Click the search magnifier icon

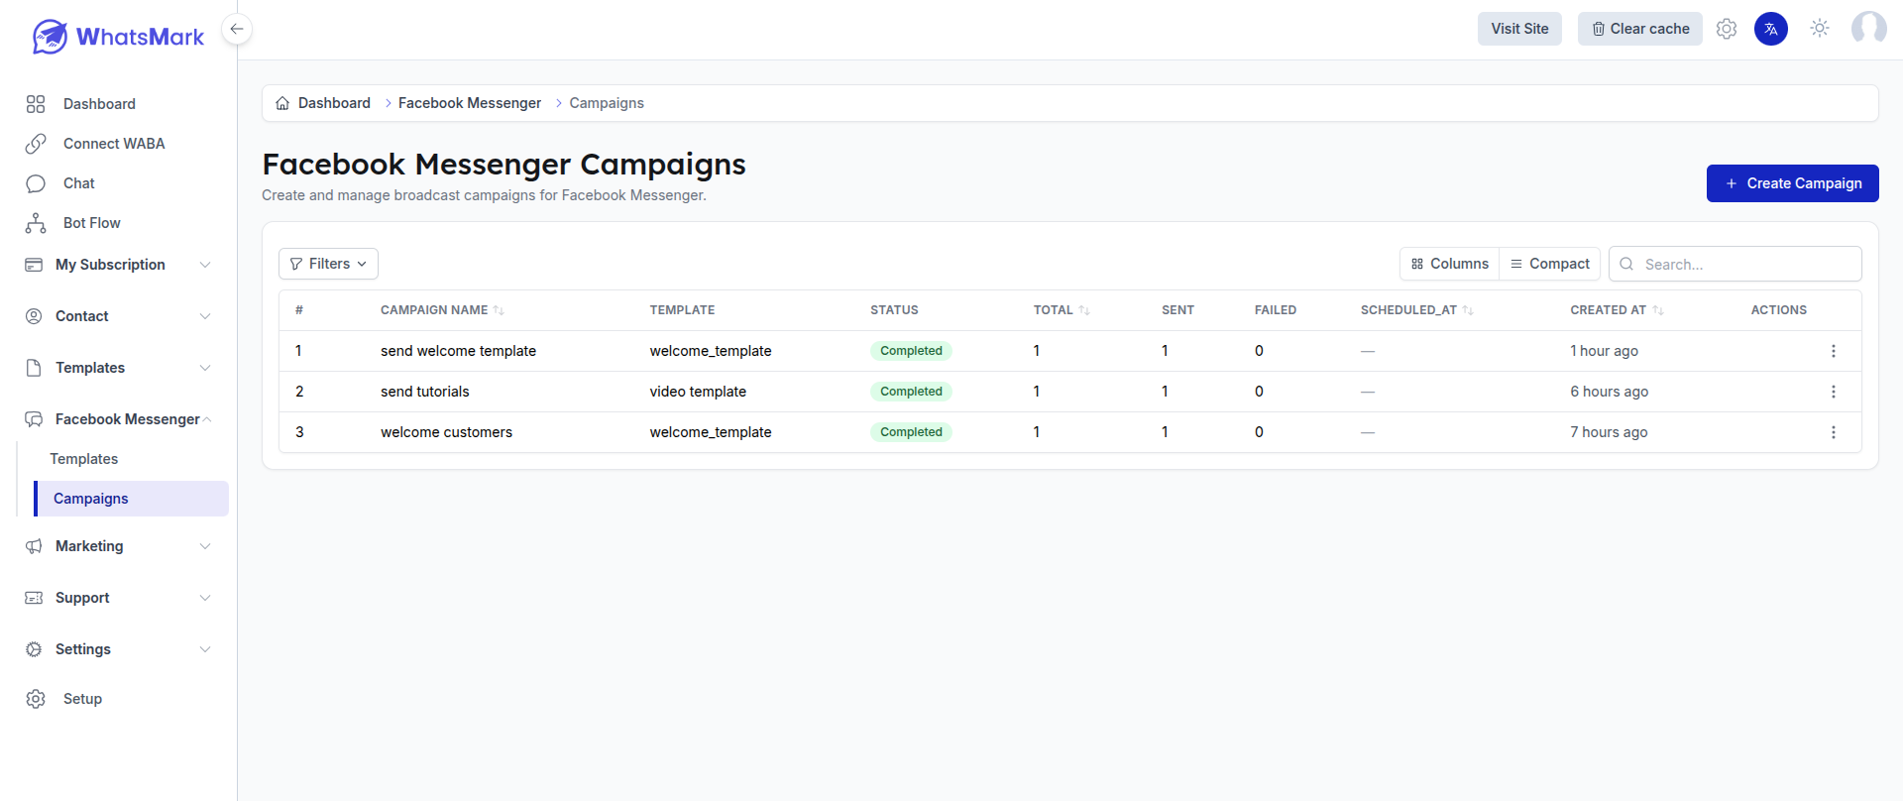(1626, 264)
